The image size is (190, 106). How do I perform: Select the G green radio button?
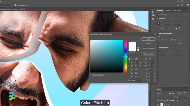pos(129,73)
